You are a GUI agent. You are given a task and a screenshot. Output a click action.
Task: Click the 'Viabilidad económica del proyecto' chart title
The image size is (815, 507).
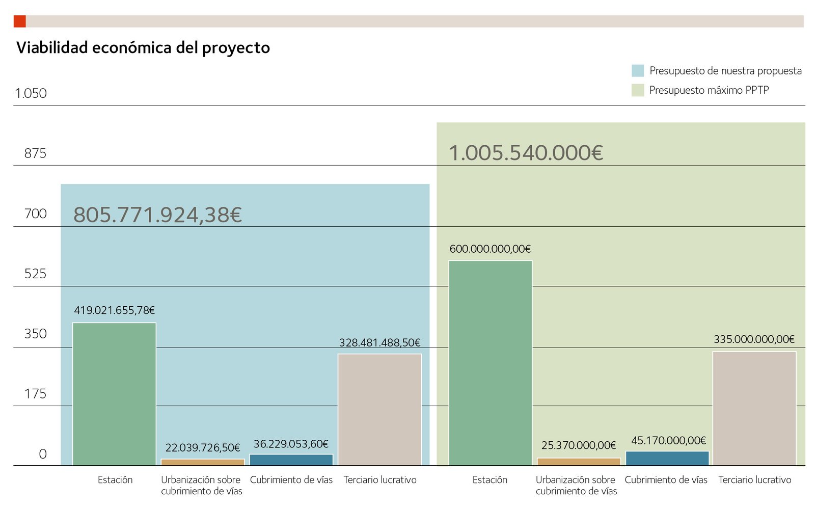[x=143, y=47]
